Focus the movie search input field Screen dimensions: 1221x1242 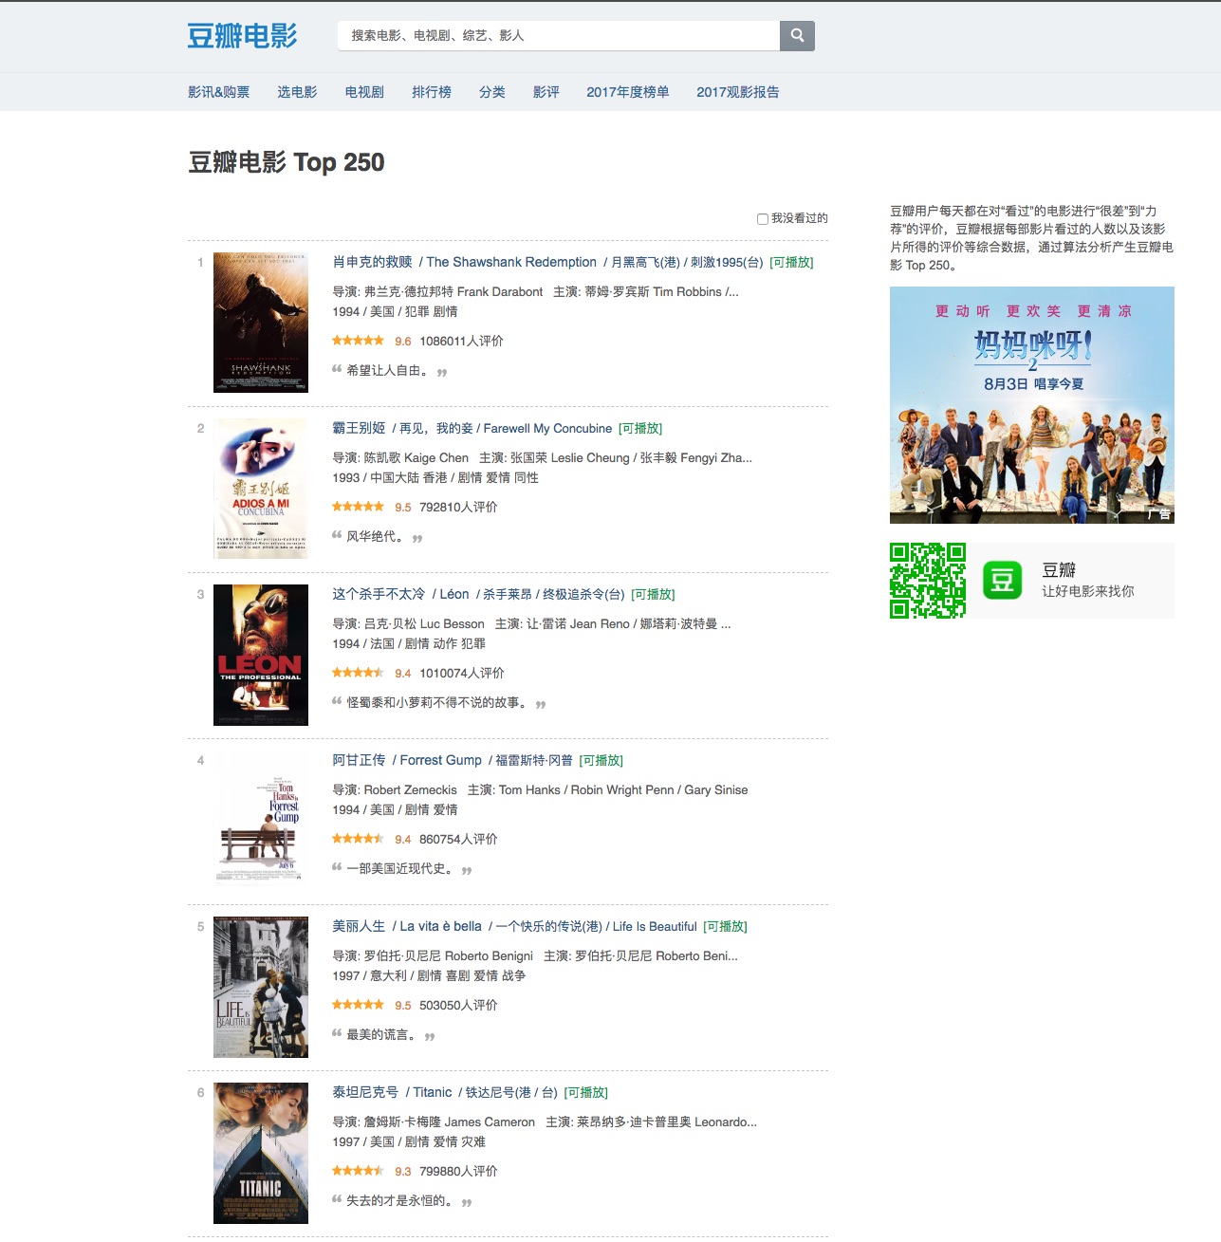[559, 35]
